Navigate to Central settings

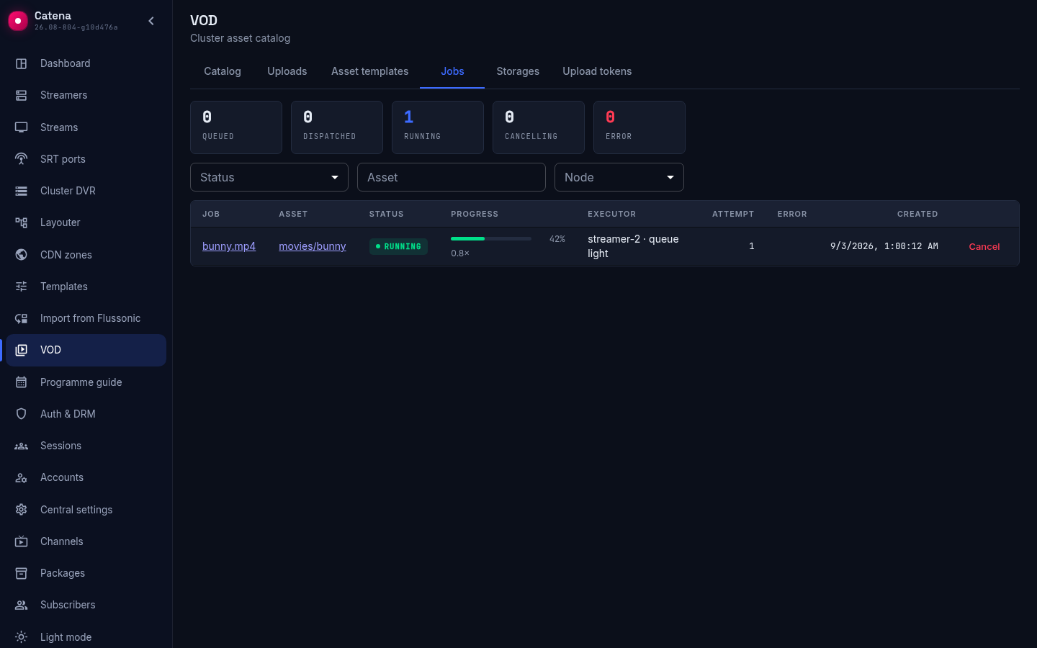tap(86, 510)
